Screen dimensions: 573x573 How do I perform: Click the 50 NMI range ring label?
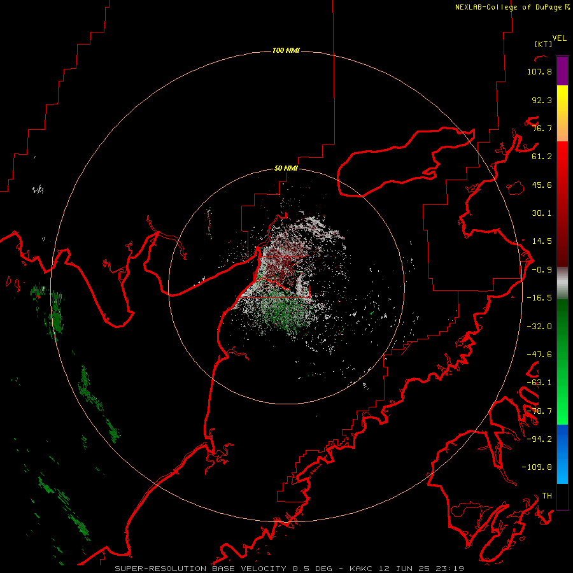point(286,168)
